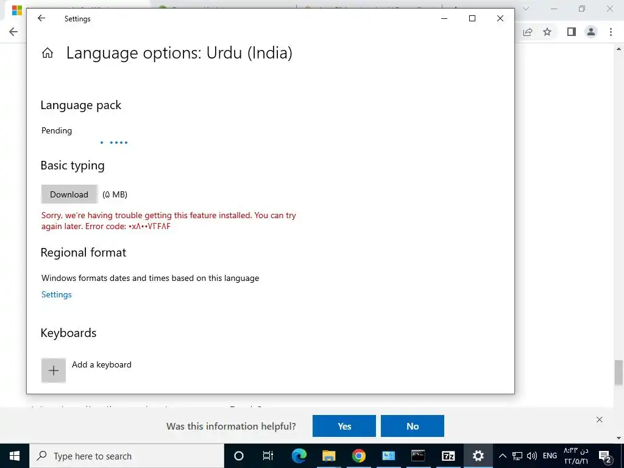Minimize the Settings window
The image size is (624, 468).
444,18
